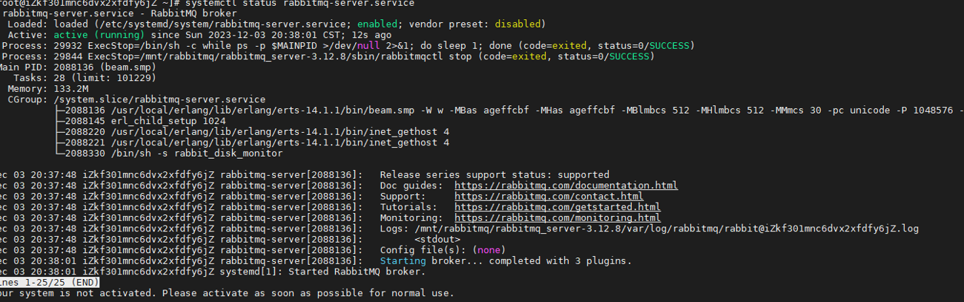This screenshot has height=302, width=964.
Task: Open the getstarted.html tutorials link
Action: coord(557,207)
